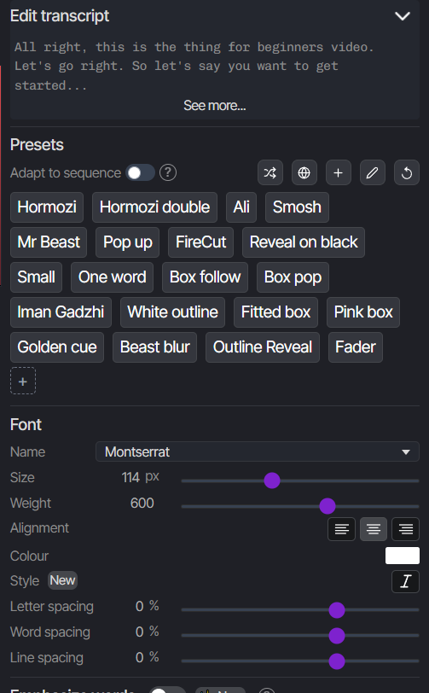Click the font Weight slider handle
Viewport: 429px width, 693px height.
click(x=328, y=506)
